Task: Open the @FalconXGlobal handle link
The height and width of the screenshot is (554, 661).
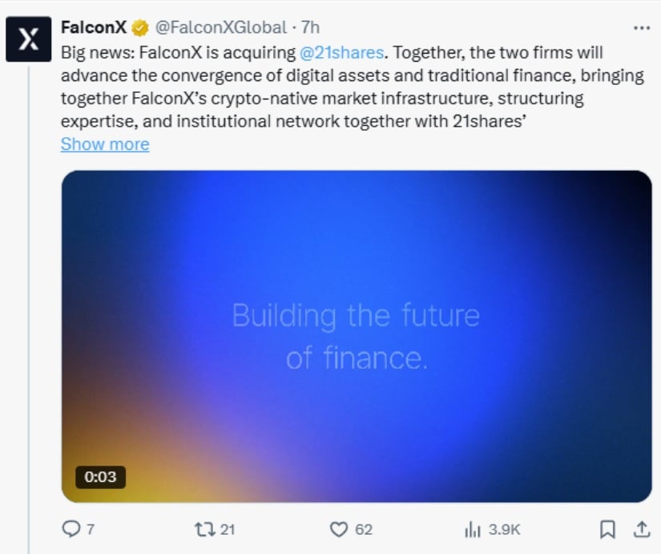Action: click(x=220, y=27)
